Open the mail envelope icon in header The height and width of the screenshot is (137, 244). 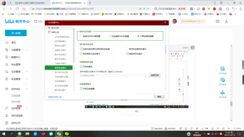tap(217, 21)
